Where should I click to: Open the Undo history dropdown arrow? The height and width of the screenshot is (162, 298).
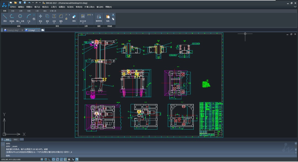click(x=33, y=3)
